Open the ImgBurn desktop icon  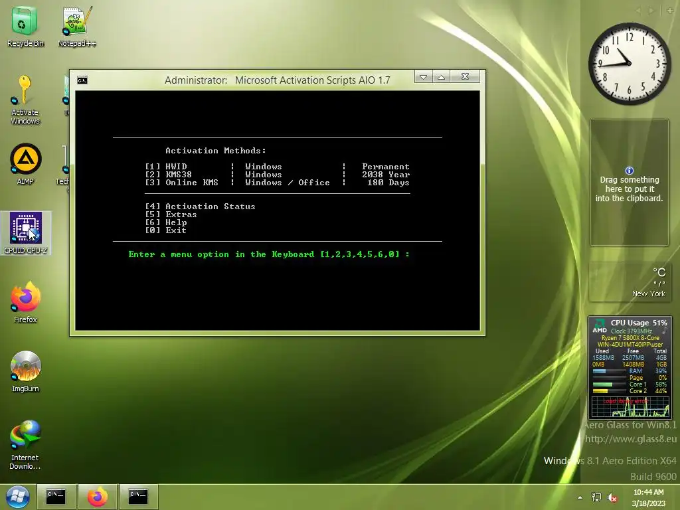pos(25,371)
